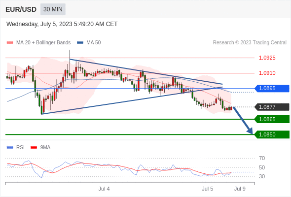The height and width of the screenshot is (197, 291).
Task: Select the 1.0865 support price tag
Action: click(272, 119)
